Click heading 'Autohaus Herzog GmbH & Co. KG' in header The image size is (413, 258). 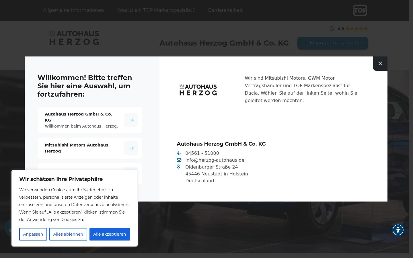pyautogui.click(x=224, y=43)
